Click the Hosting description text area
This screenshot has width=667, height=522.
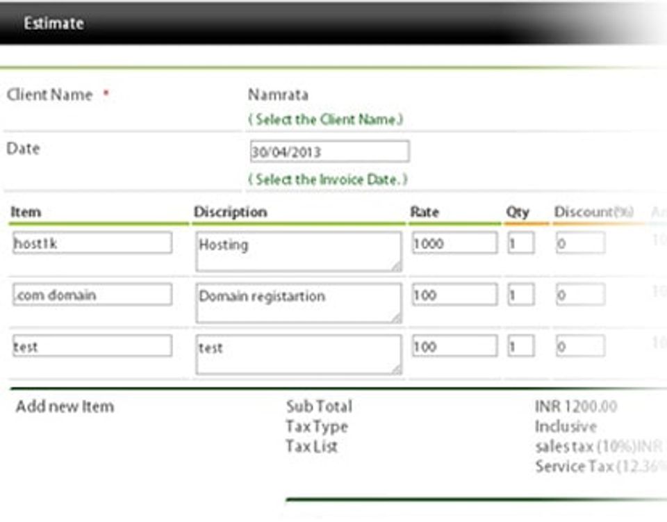pos(299,252)
